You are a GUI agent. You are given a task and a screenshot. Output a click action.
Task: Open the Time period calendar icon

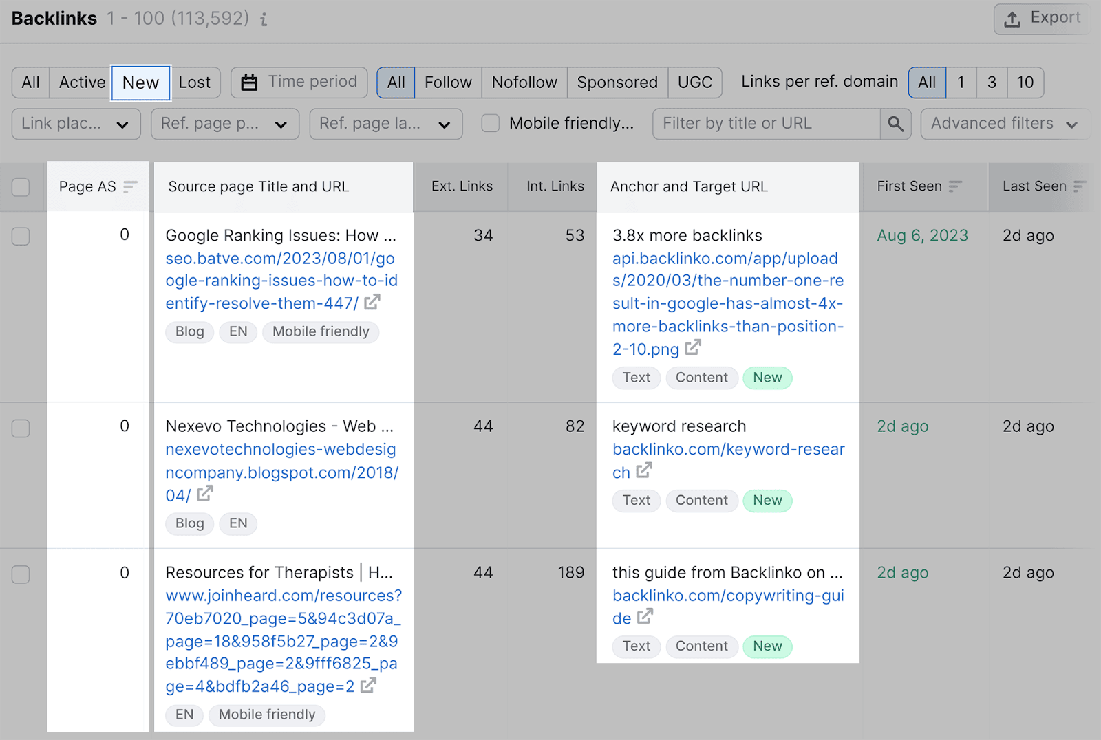click(x=249, y=82)
